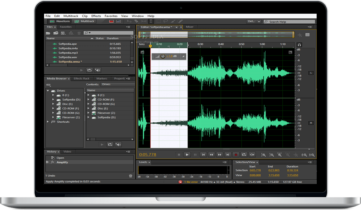
Task: Open the Multitrack menu in menu bar
Action: [x=71, y=16]
